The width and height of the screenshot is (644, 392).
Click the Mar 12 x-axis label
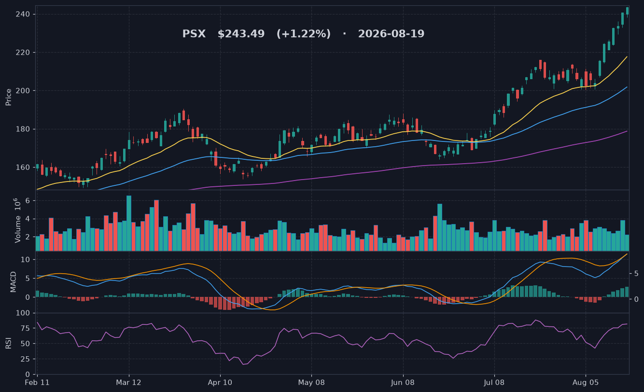(x=129, y=382)
